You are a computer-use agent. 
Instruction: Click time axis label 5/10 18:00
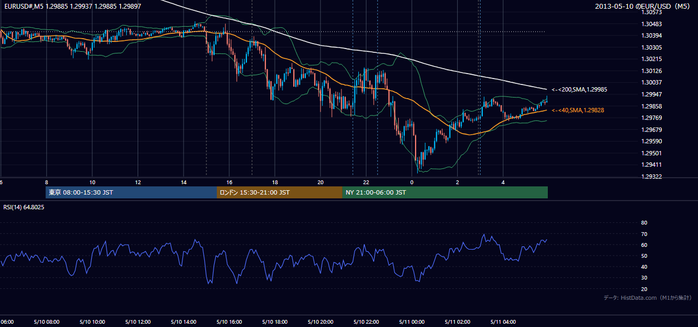coord(275,322)
